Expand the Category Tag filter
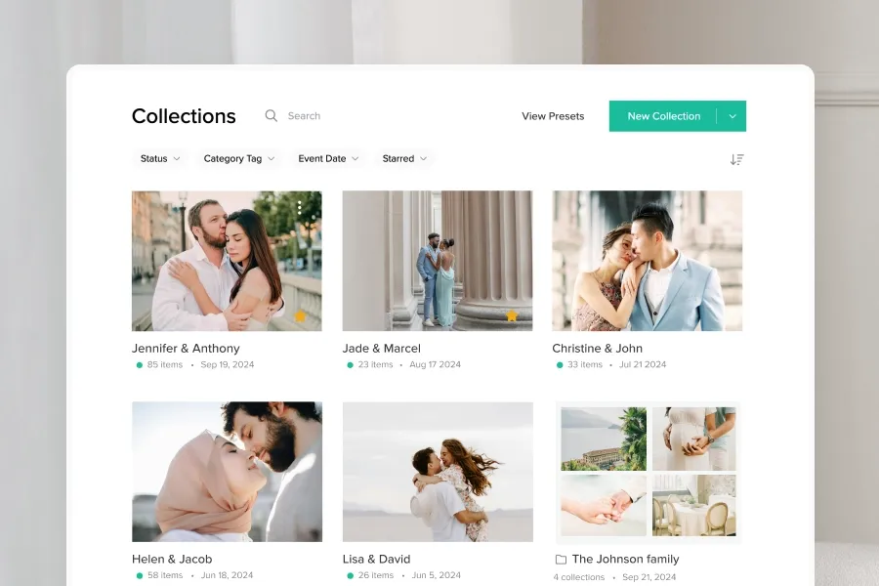879x586 pixels. coord(238,158)
